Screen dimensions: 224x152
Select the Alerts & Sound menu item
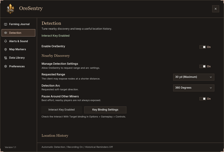click(18, 41)
